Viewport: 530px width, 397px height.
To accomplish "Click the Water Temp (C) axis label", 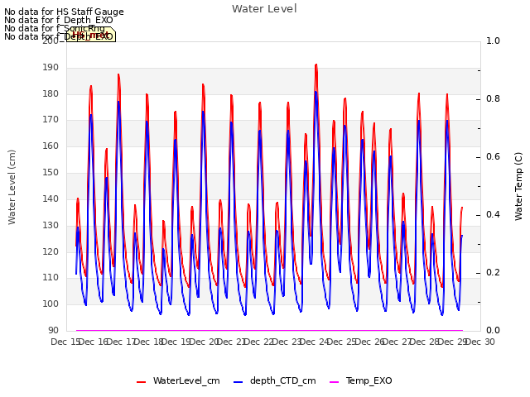I will coord(518,186).
